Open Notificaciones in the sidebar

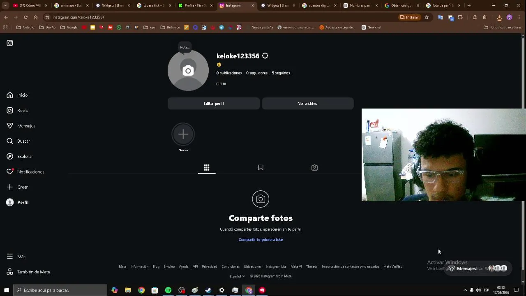[x=25, y=172]
